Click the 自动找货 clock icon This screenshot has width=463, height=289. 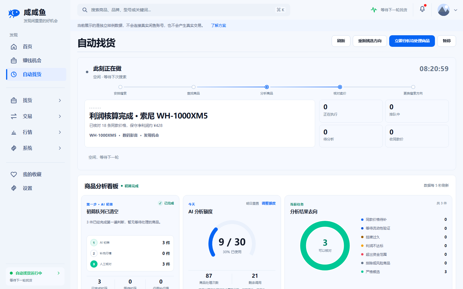[x=14, y=74]
